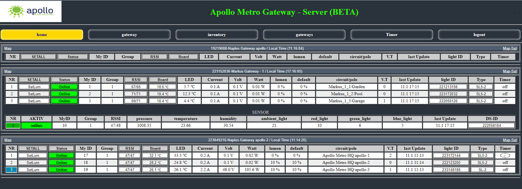The width and height of the screenshot is (522, 189).
Task: Click SETALL in the 19219088-Naples Gateway apollo panel
Action: (38, 56)
